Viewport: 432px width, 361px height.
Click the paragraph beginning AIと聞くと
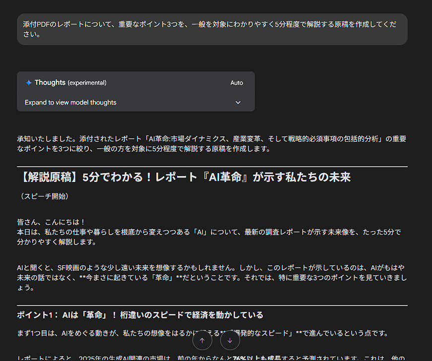coord(212,277)
